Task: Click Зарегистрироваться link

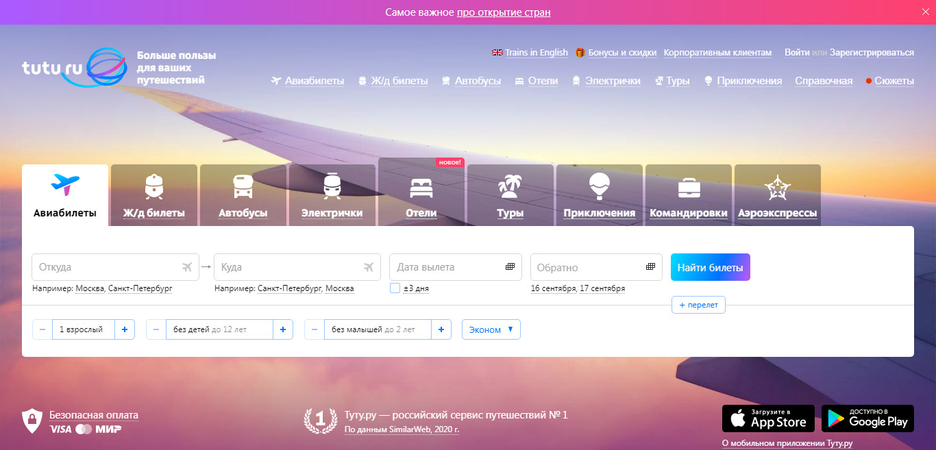Action: [872, 52]
